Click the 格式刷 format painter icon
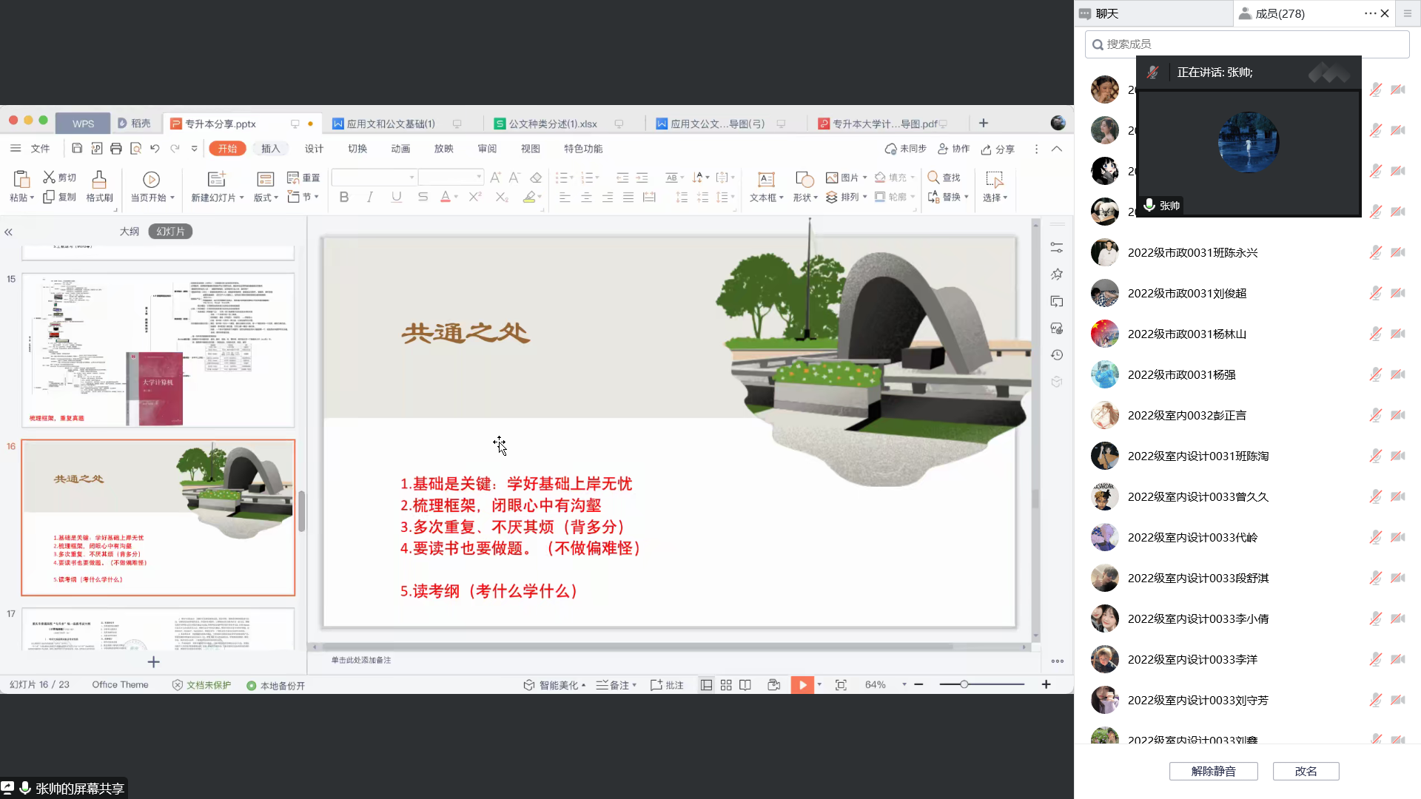 click(98, 187)
